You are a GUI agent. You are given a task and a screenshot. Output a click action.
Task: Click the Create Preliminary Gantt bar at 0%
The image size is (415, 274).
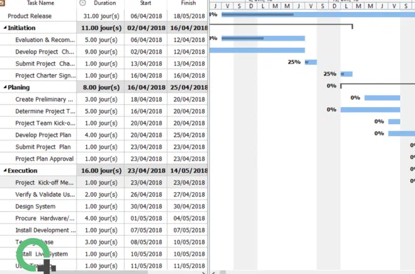(381, 98)
